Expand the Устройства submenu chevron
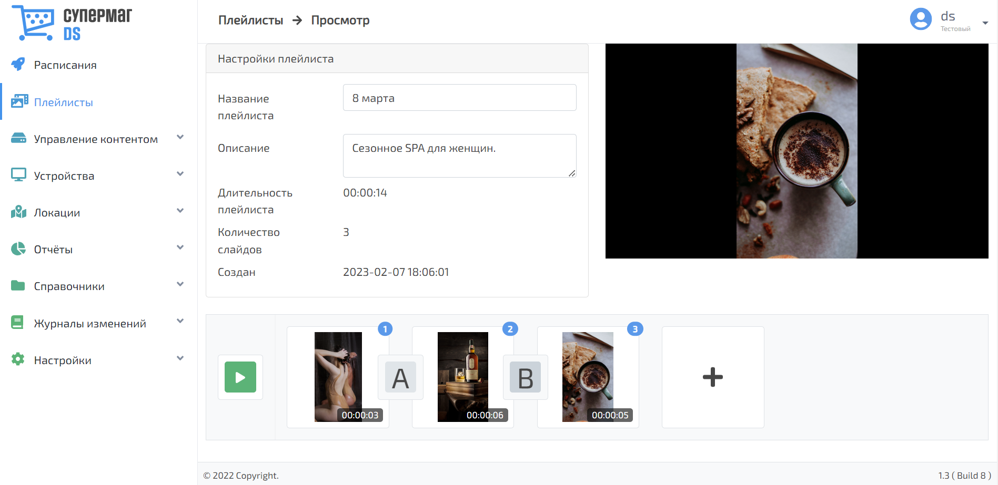 point(180,174)
